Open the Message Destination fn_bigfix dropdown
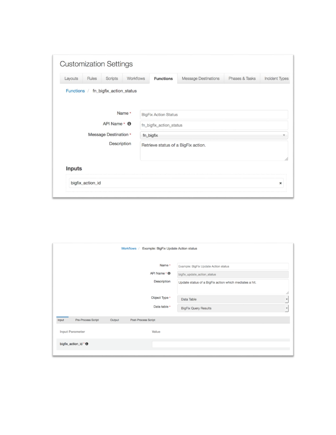This screenshot has width=336, height=435. pos(214,135)
